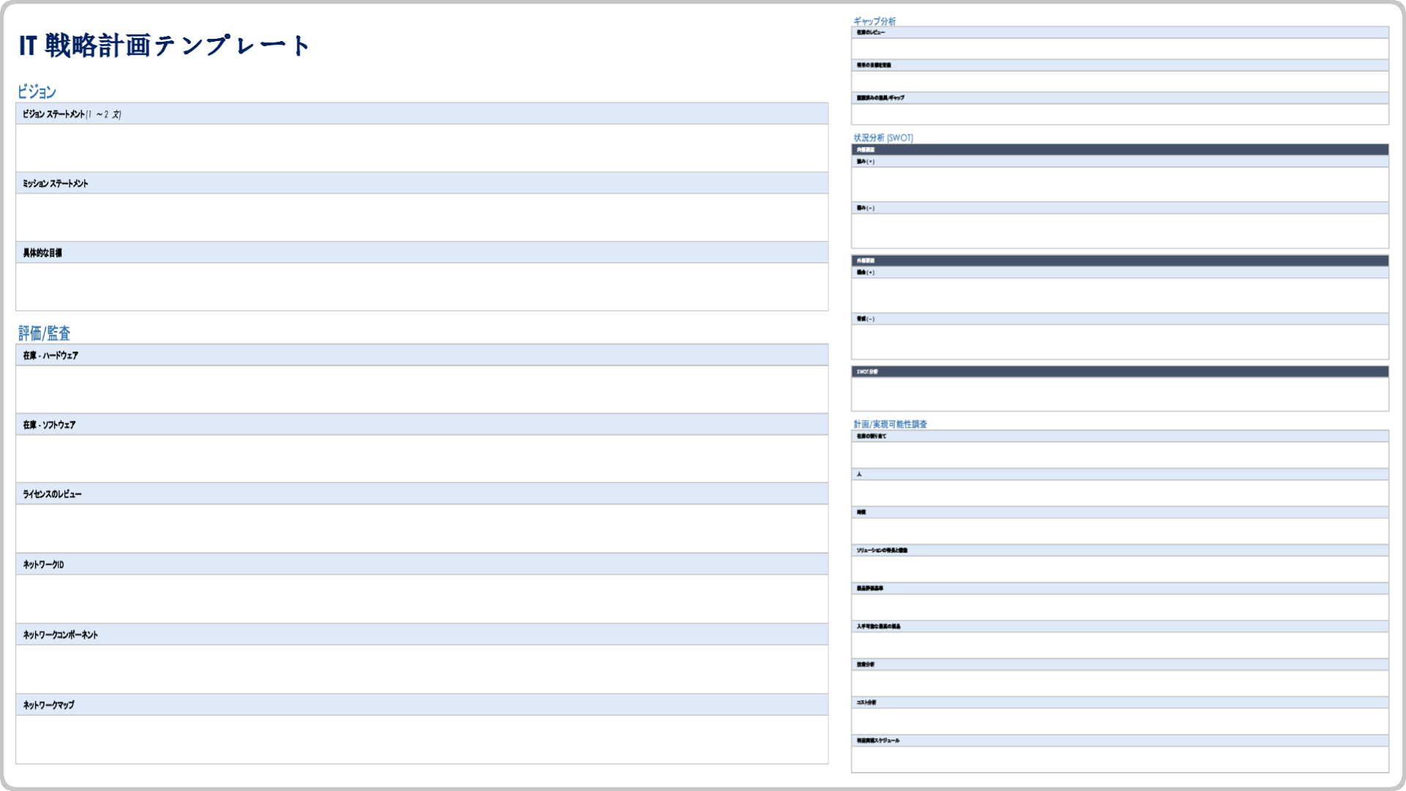1406x791 pixels.
Task: Click the 'ビジョン ステートメント' header row
Action: [x=422, y=114]
